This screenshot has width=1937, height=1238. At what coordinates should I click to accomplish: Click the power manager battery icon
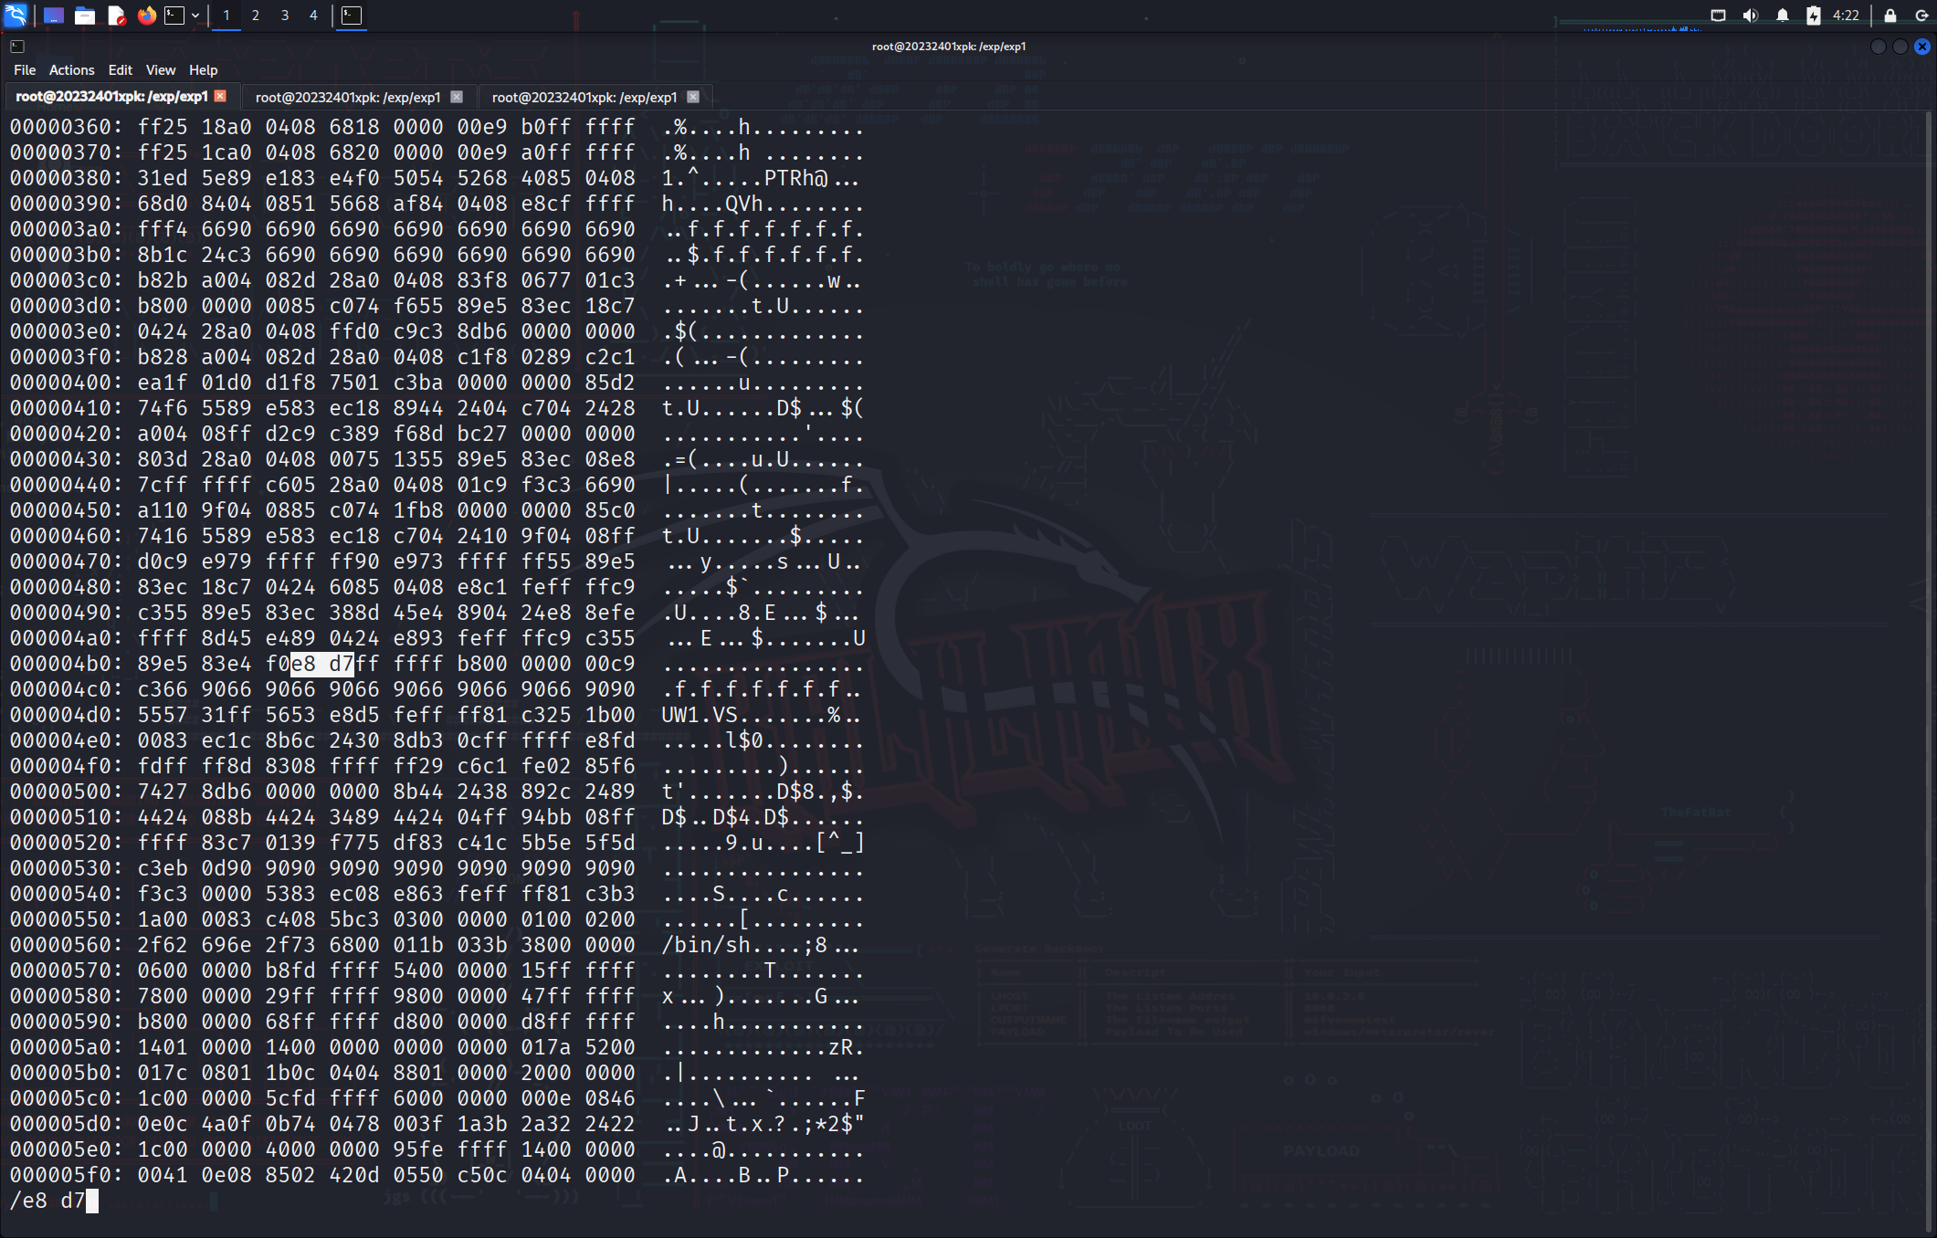1813,16
